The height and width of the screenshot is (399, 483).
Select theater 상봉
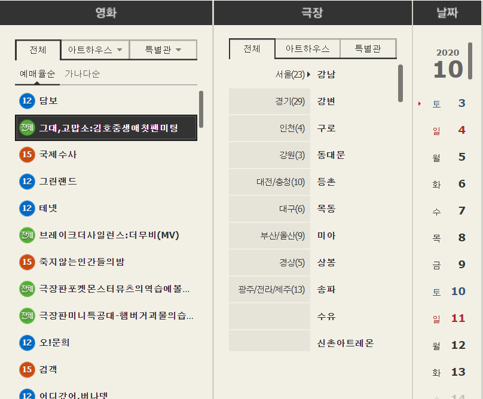(x=326, y=263)
